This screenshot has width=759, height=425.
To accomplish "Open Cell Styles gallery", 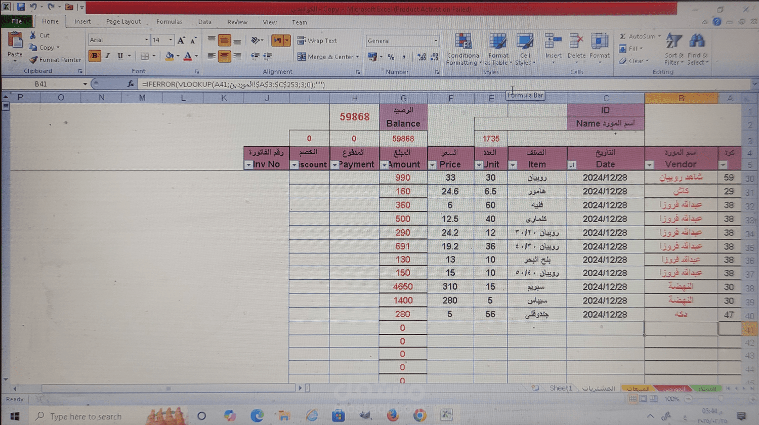I will click(x=525, y=49).
